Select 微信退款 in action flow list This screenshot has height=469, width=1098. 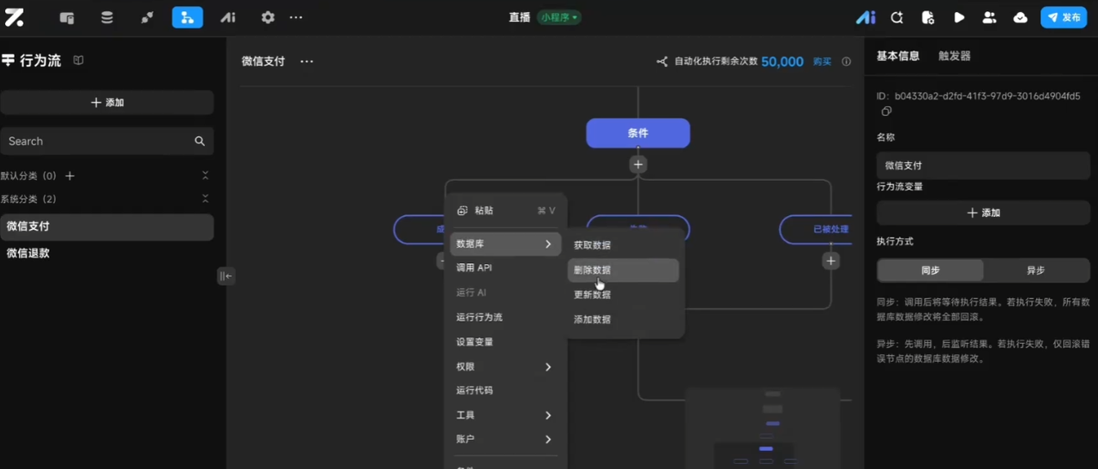[107, 253]
